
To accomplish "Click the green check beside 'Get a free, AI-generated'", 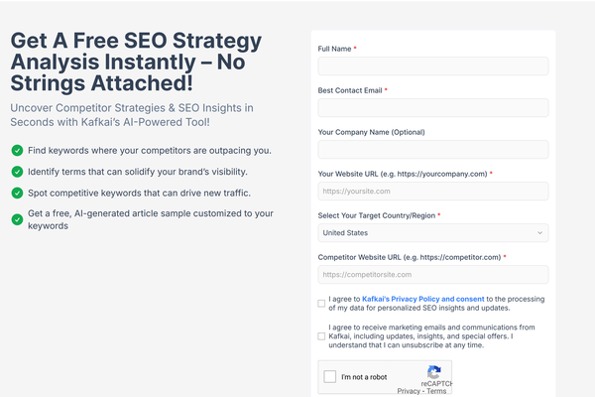I will (17, 219).
